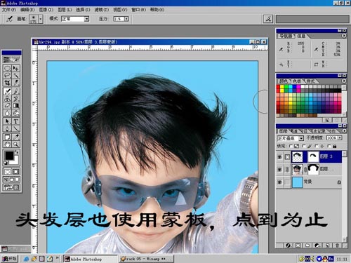Enable the lock transparent pixels checkbox
351x263 pixels.
[x=291, y=146]
